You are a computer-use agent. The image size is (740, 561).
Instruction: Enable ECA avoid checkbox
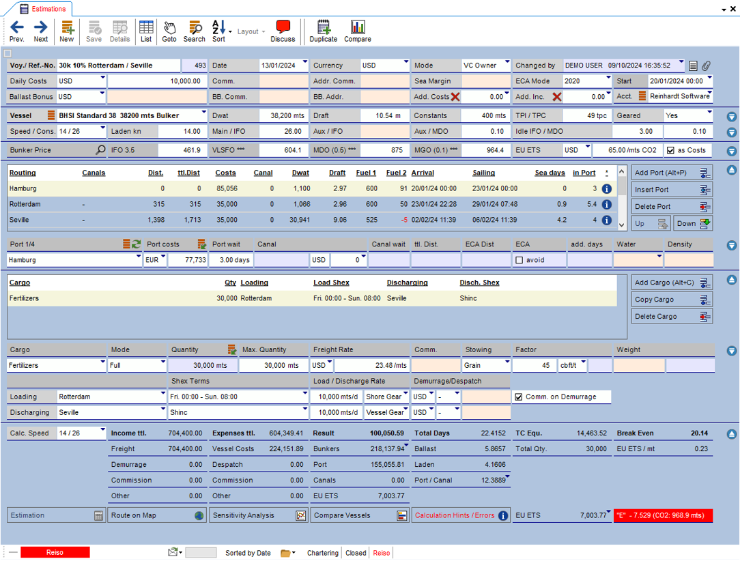[519, 260]
